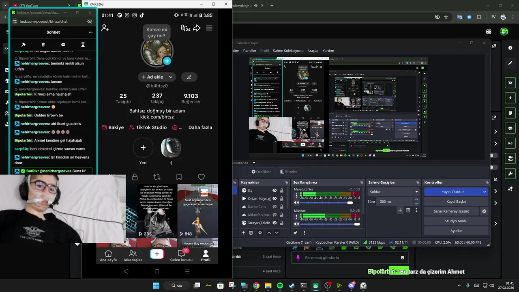This screenshot has width=519, height=292.
Task: Tap the TikTok create plus button
Action: point(157,254)
